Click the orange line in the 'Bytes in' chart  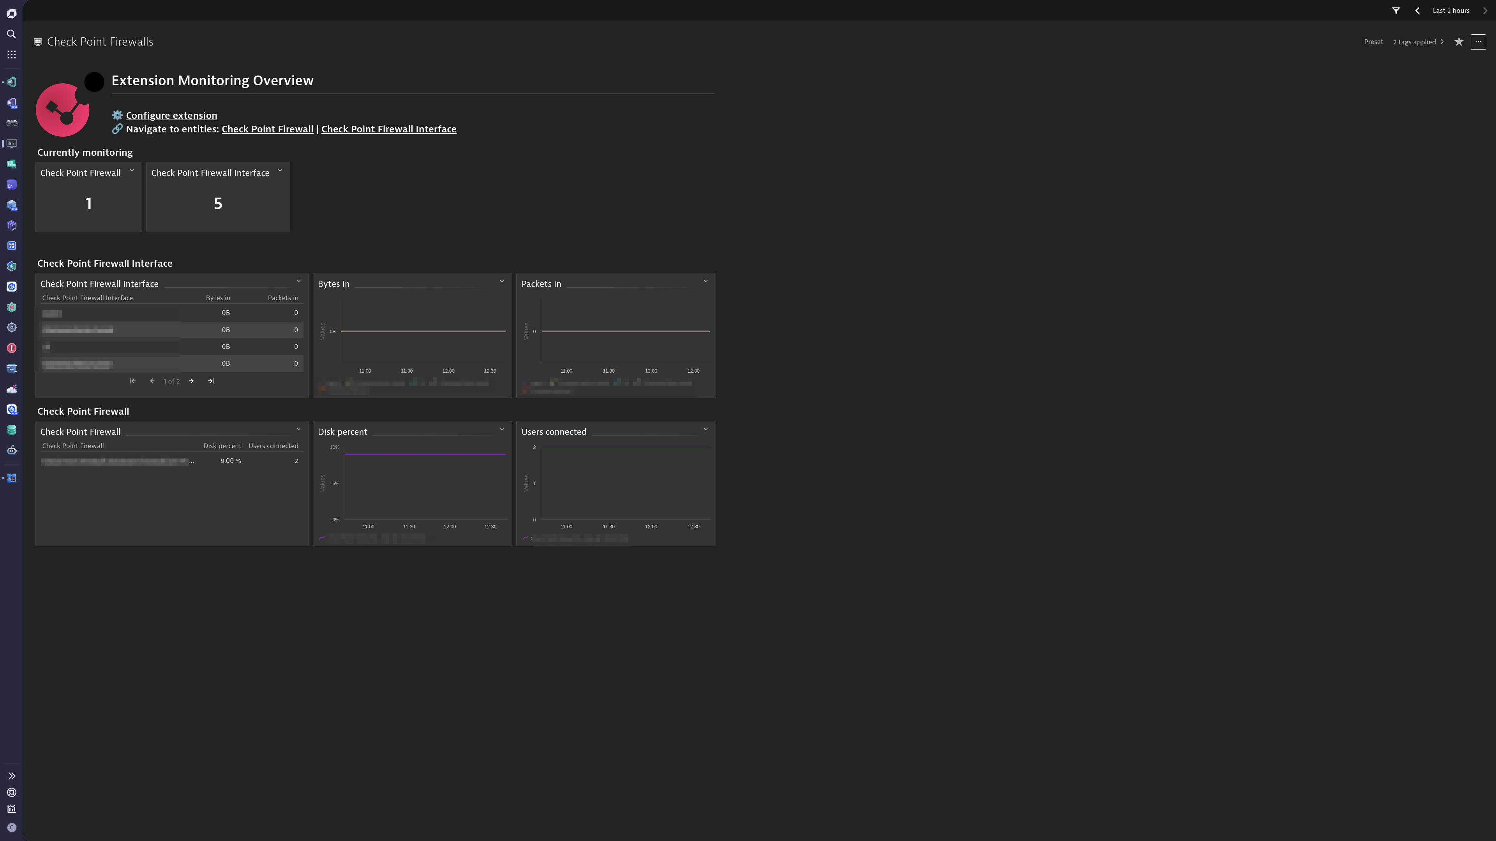pos(423,331)
